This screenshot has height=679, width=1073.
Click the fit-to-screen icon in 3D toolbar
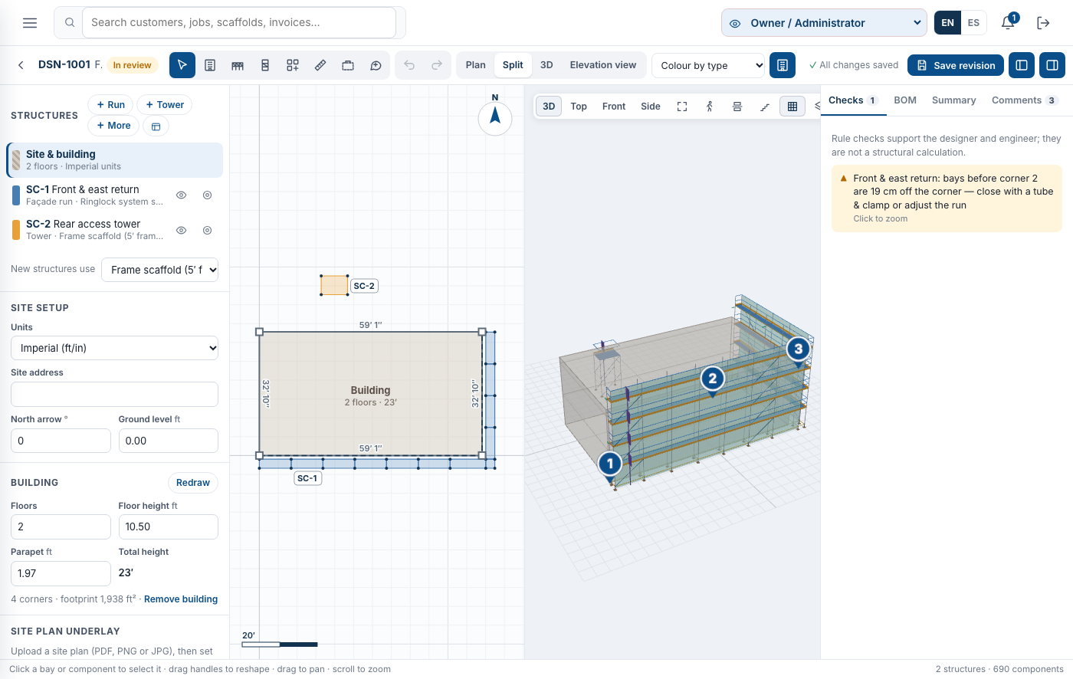pyautogui.click(x=682, y=107)
